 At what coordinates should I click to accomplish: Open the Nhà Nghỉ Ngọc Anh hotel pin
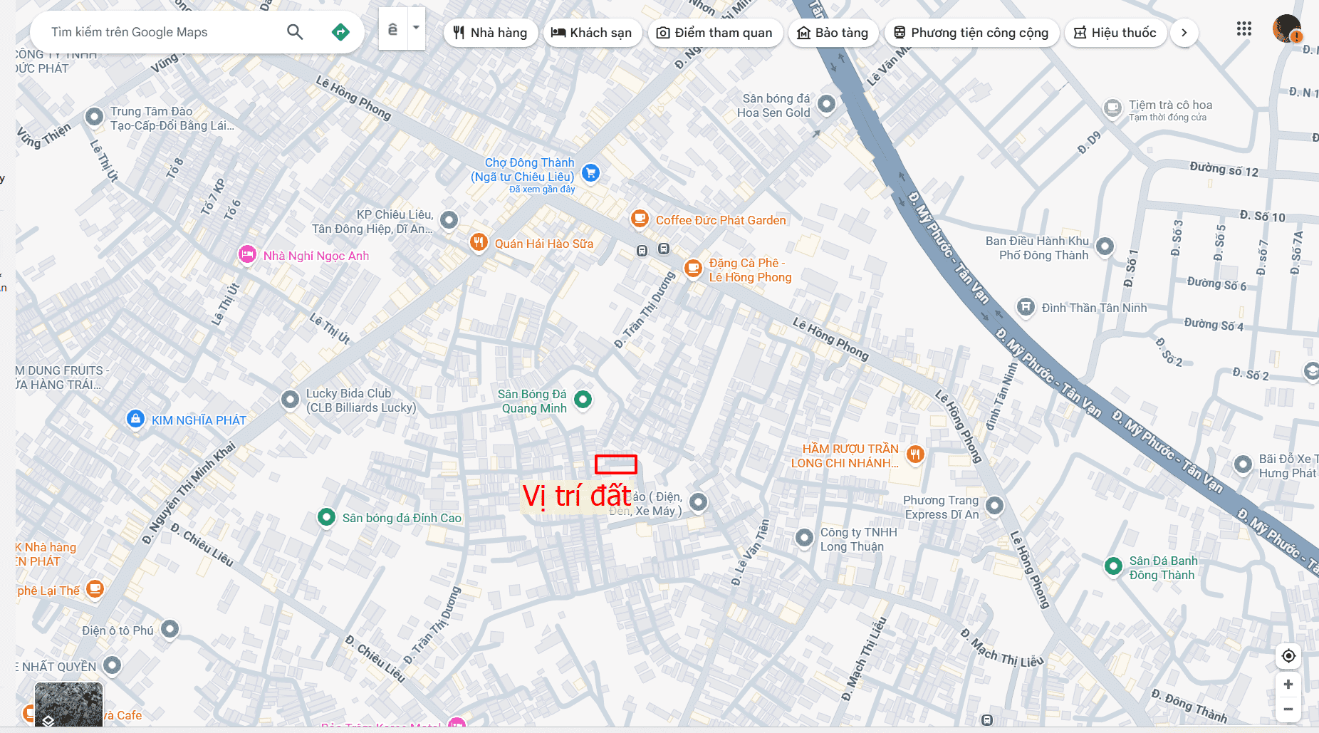[247, 254]
